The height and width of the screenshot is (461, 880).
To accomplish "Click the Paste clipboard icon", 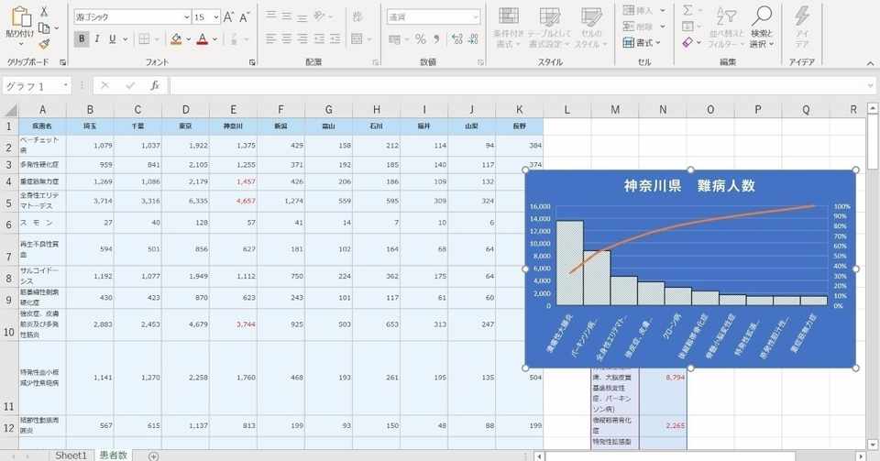I will (x=21, y=16).
